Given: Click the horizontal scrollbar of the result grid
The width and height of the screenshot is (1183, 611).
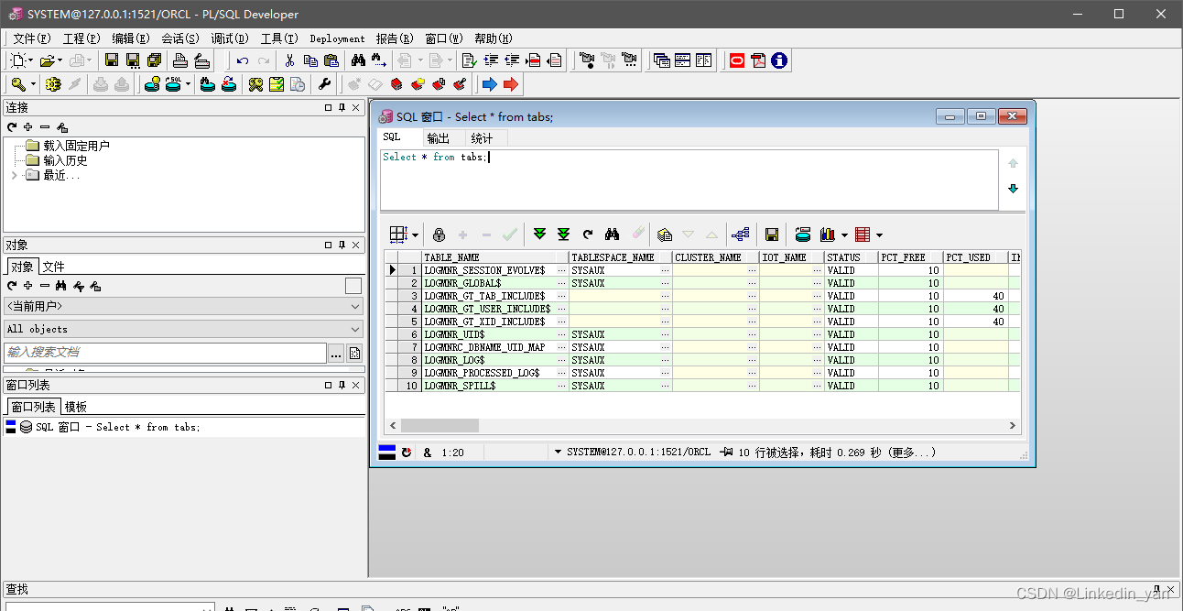Looking at the screenshot, I should point(702,425).
